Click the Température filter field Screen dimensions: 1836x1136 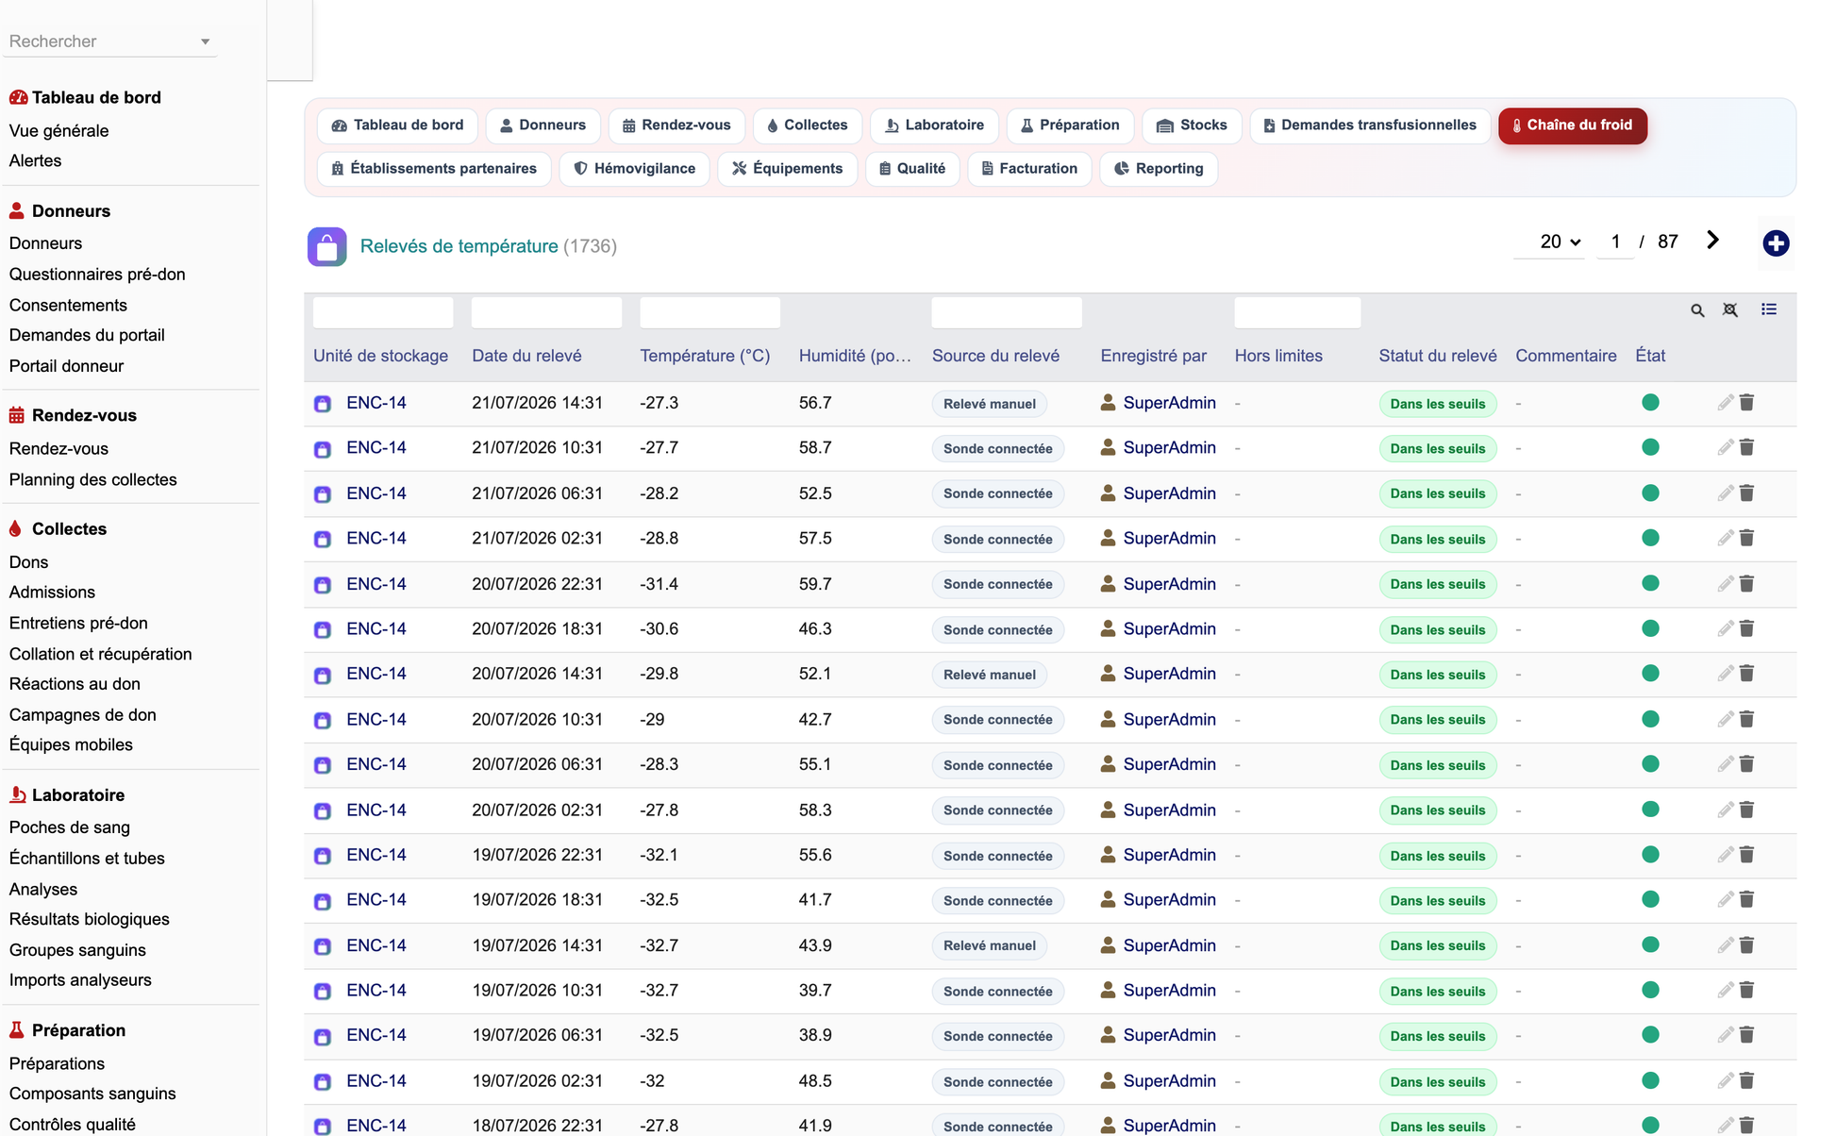709,312
